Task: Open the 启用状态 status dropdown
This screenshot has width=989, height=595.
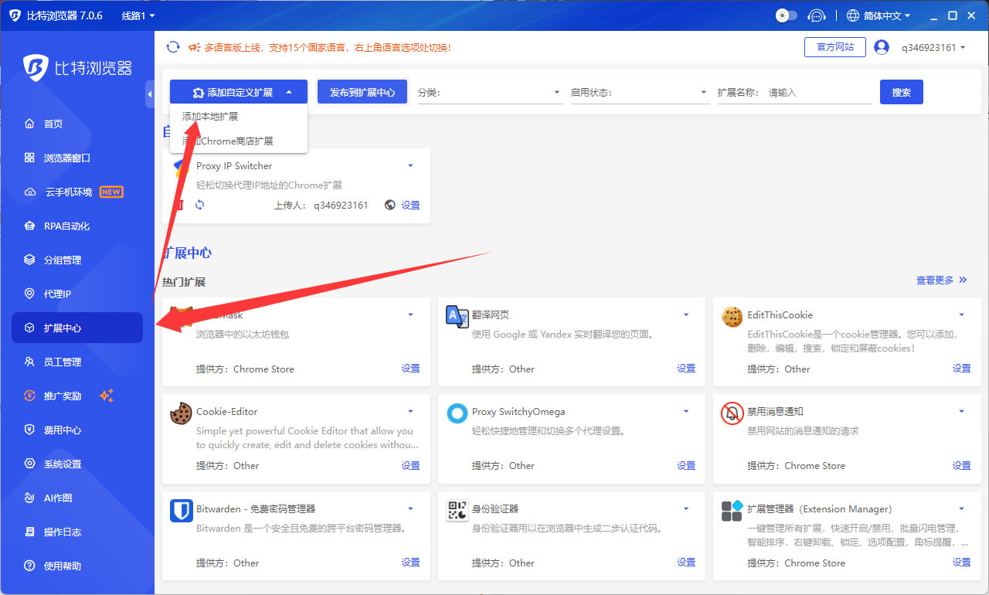Action: click(x=639, y=93)
